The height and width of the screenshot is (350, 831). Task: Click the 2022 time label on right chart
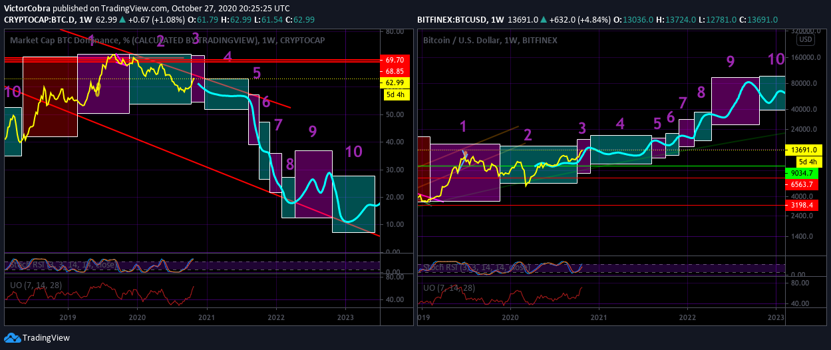pyautogui.click(x=688, y=318)
